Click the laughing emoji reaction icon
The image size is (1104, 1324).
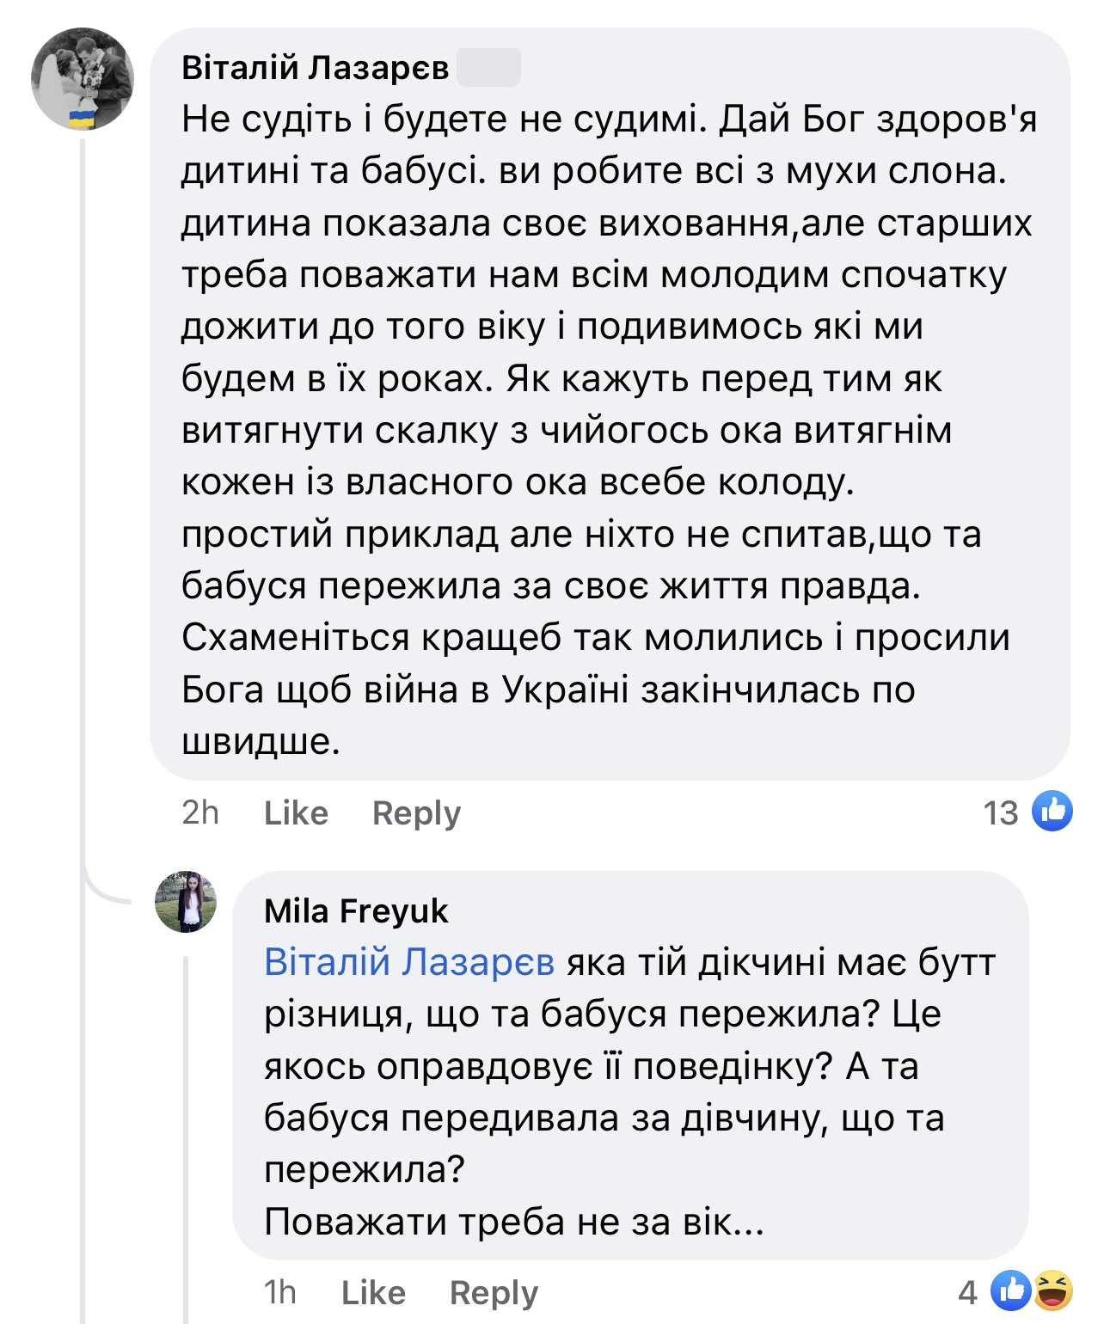point(1053,1290)
